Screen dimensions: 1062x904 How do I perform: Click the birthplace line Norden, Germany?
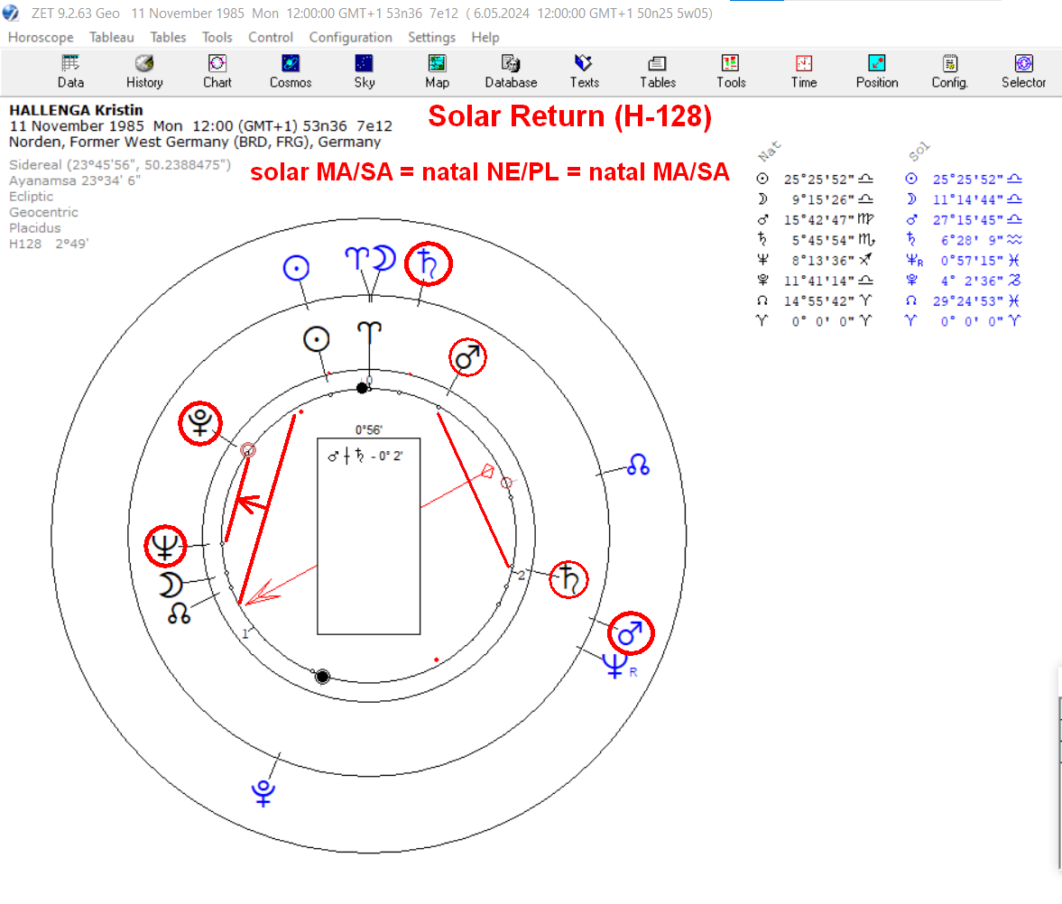(x=195, y=142)
